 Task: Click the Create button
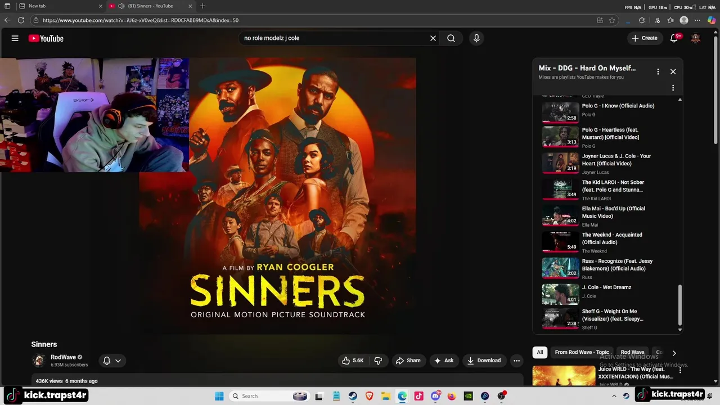(645, 38)
